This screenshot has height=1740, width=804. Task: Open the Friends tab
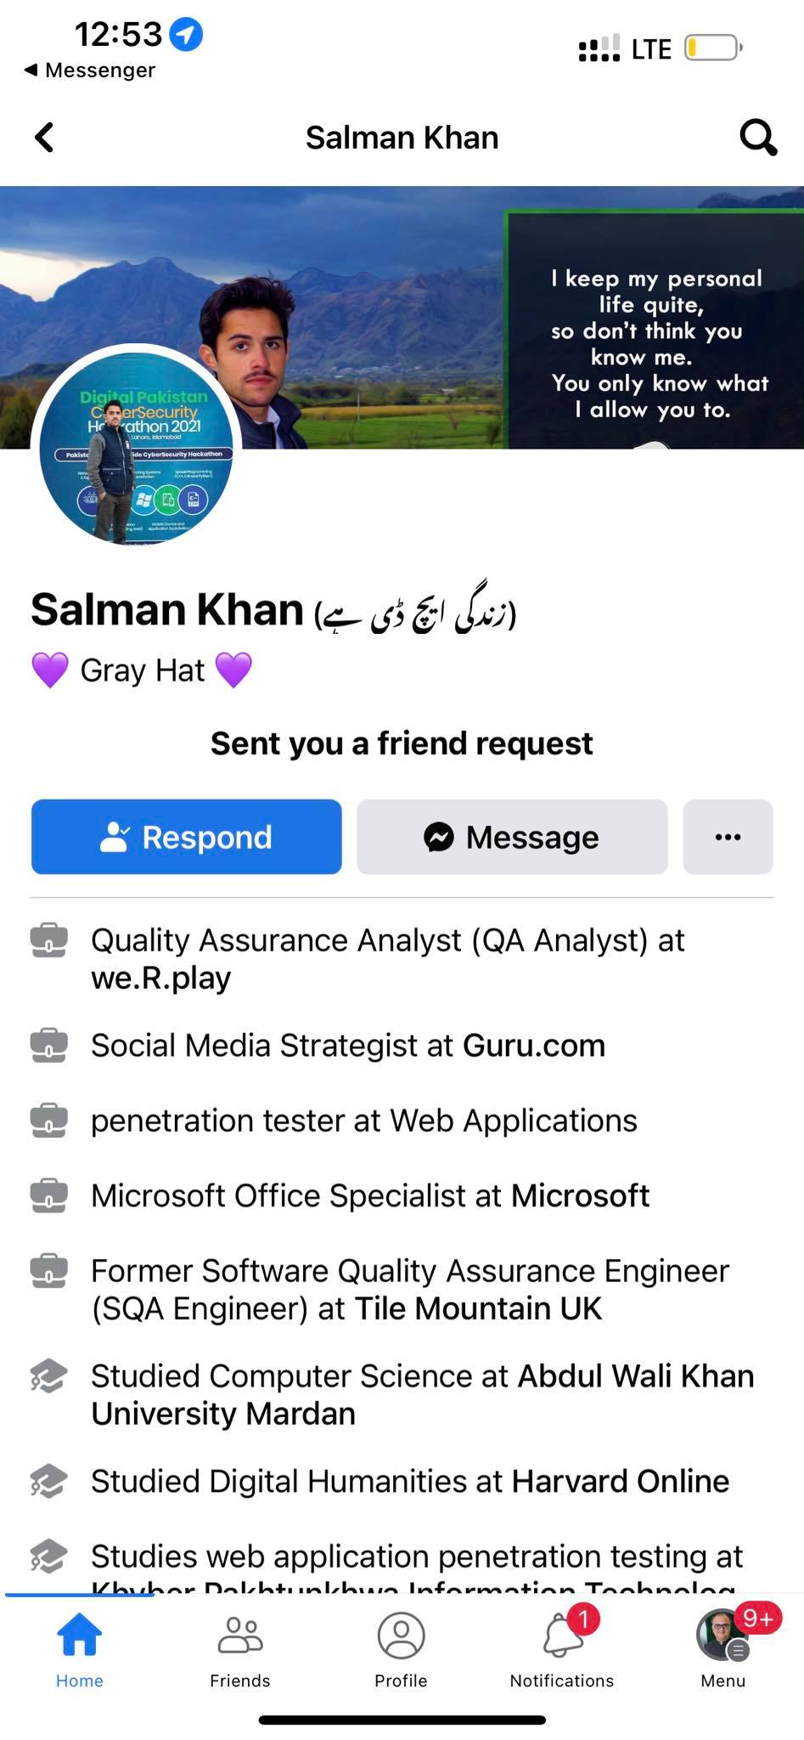(240, 1650)
